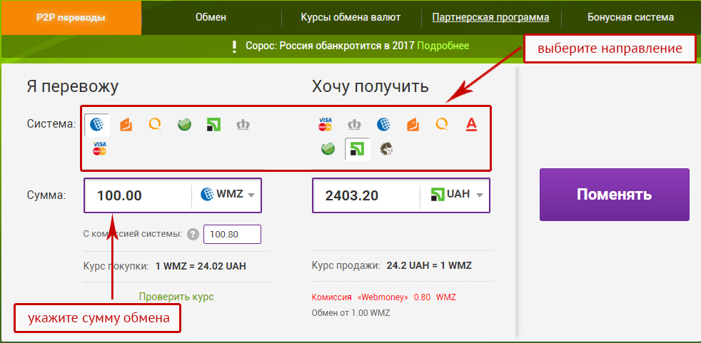This screenshot has height=343, width=701.
Task: Click the Обмен от 1.00 WMZ note
Action: [351, 312]
